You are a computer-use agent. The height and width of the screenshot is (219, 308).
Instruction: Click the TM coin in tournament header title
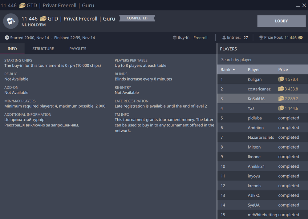43,19
